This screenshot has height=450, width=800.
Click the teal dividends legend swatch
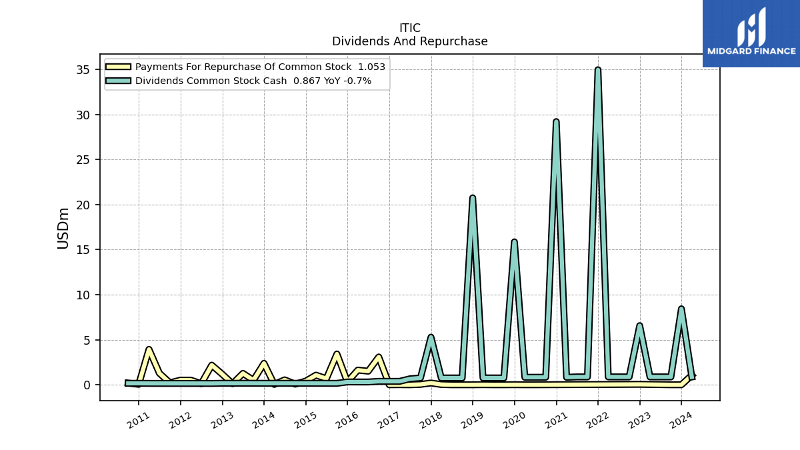(119, 81)
